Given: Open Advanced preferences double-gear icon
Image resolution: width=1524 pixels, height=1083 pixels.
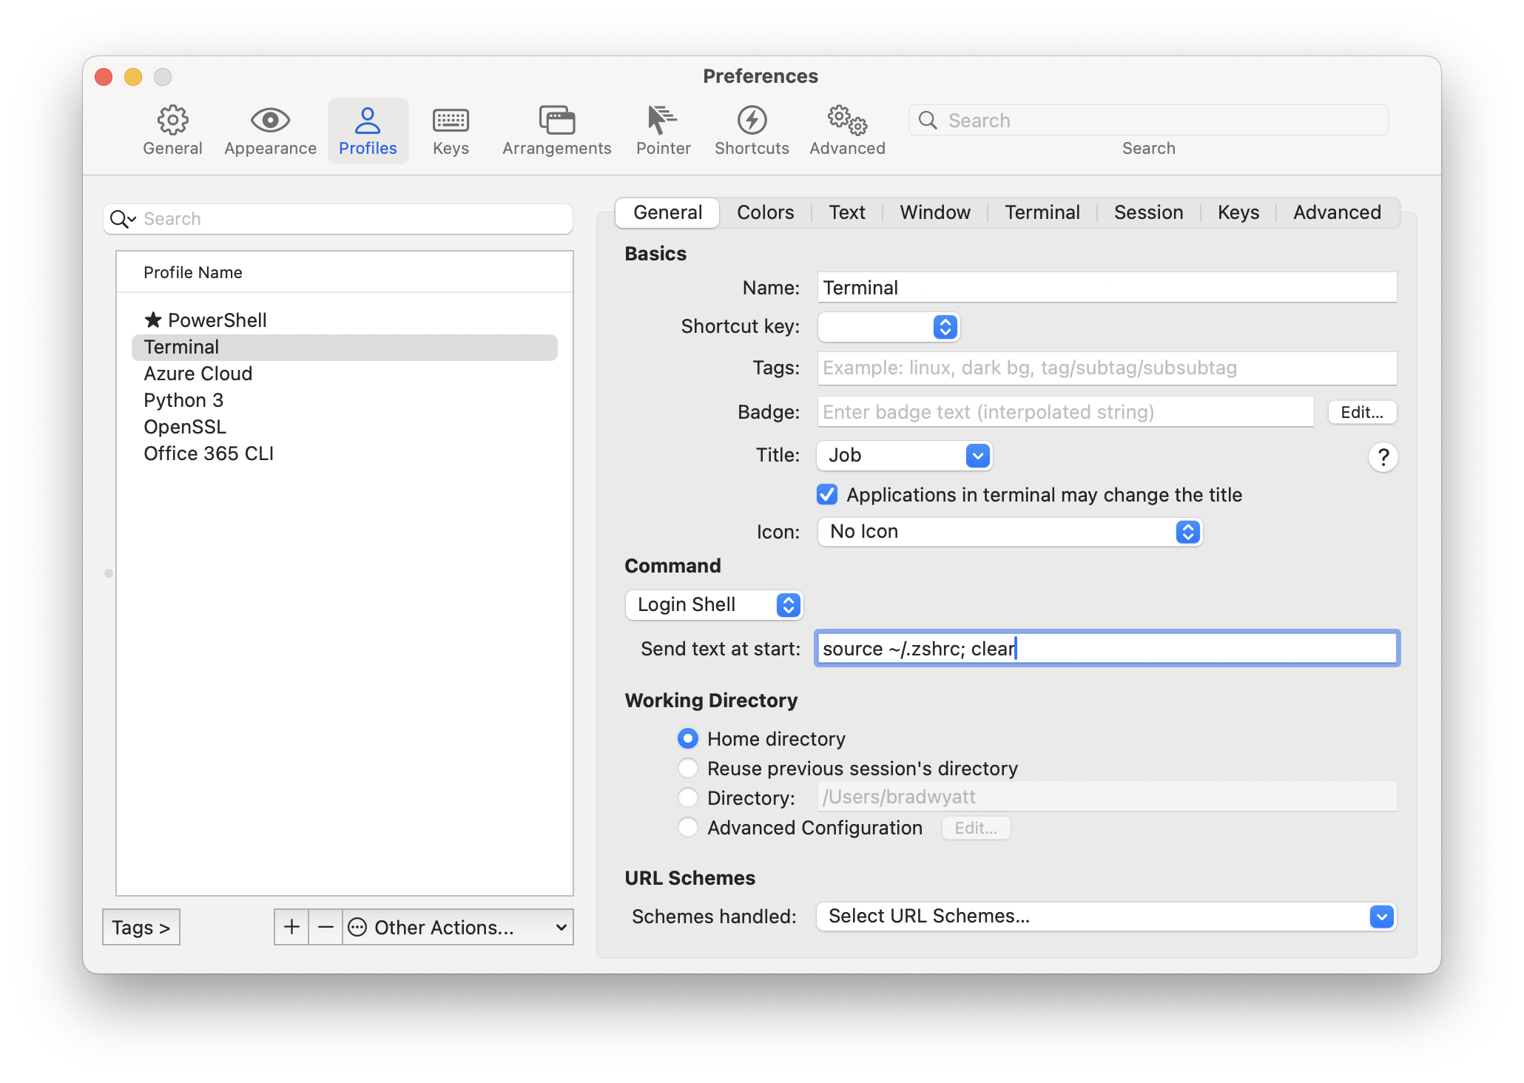Looking at the screenshot, I should [x=847, y=120].
